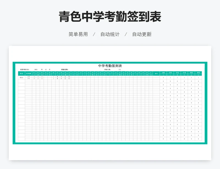Click the 早退 summary column header
The height and width of the screenshot is (169, 220).
177,73
